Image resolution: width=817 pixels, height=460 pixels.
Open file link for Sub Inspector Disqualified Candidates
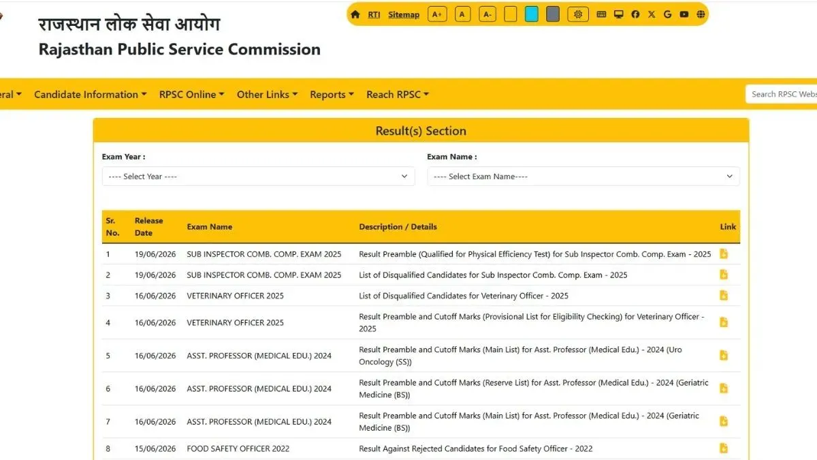click(724, 275)
